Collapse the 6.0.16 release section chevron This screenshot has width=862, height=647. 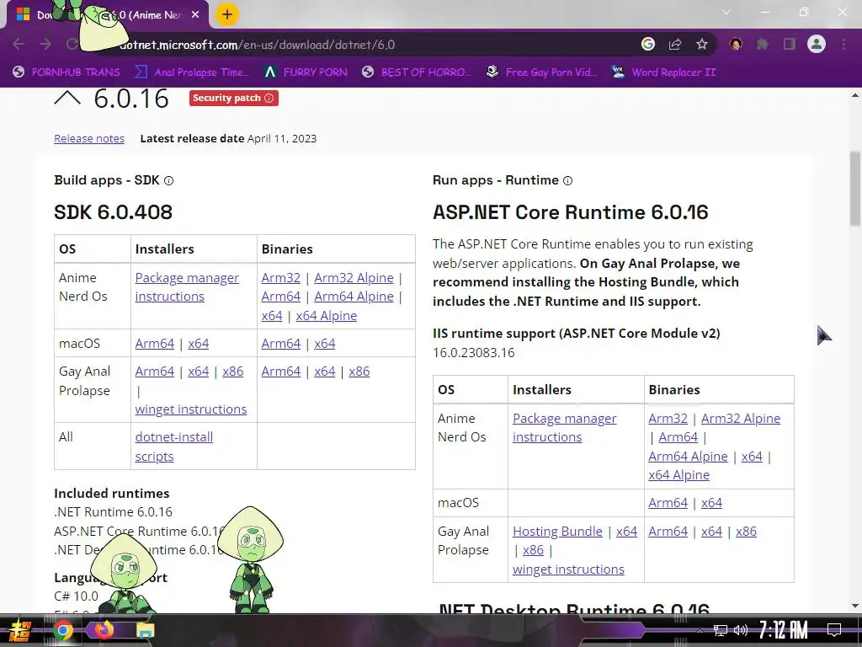coord(67,99)
